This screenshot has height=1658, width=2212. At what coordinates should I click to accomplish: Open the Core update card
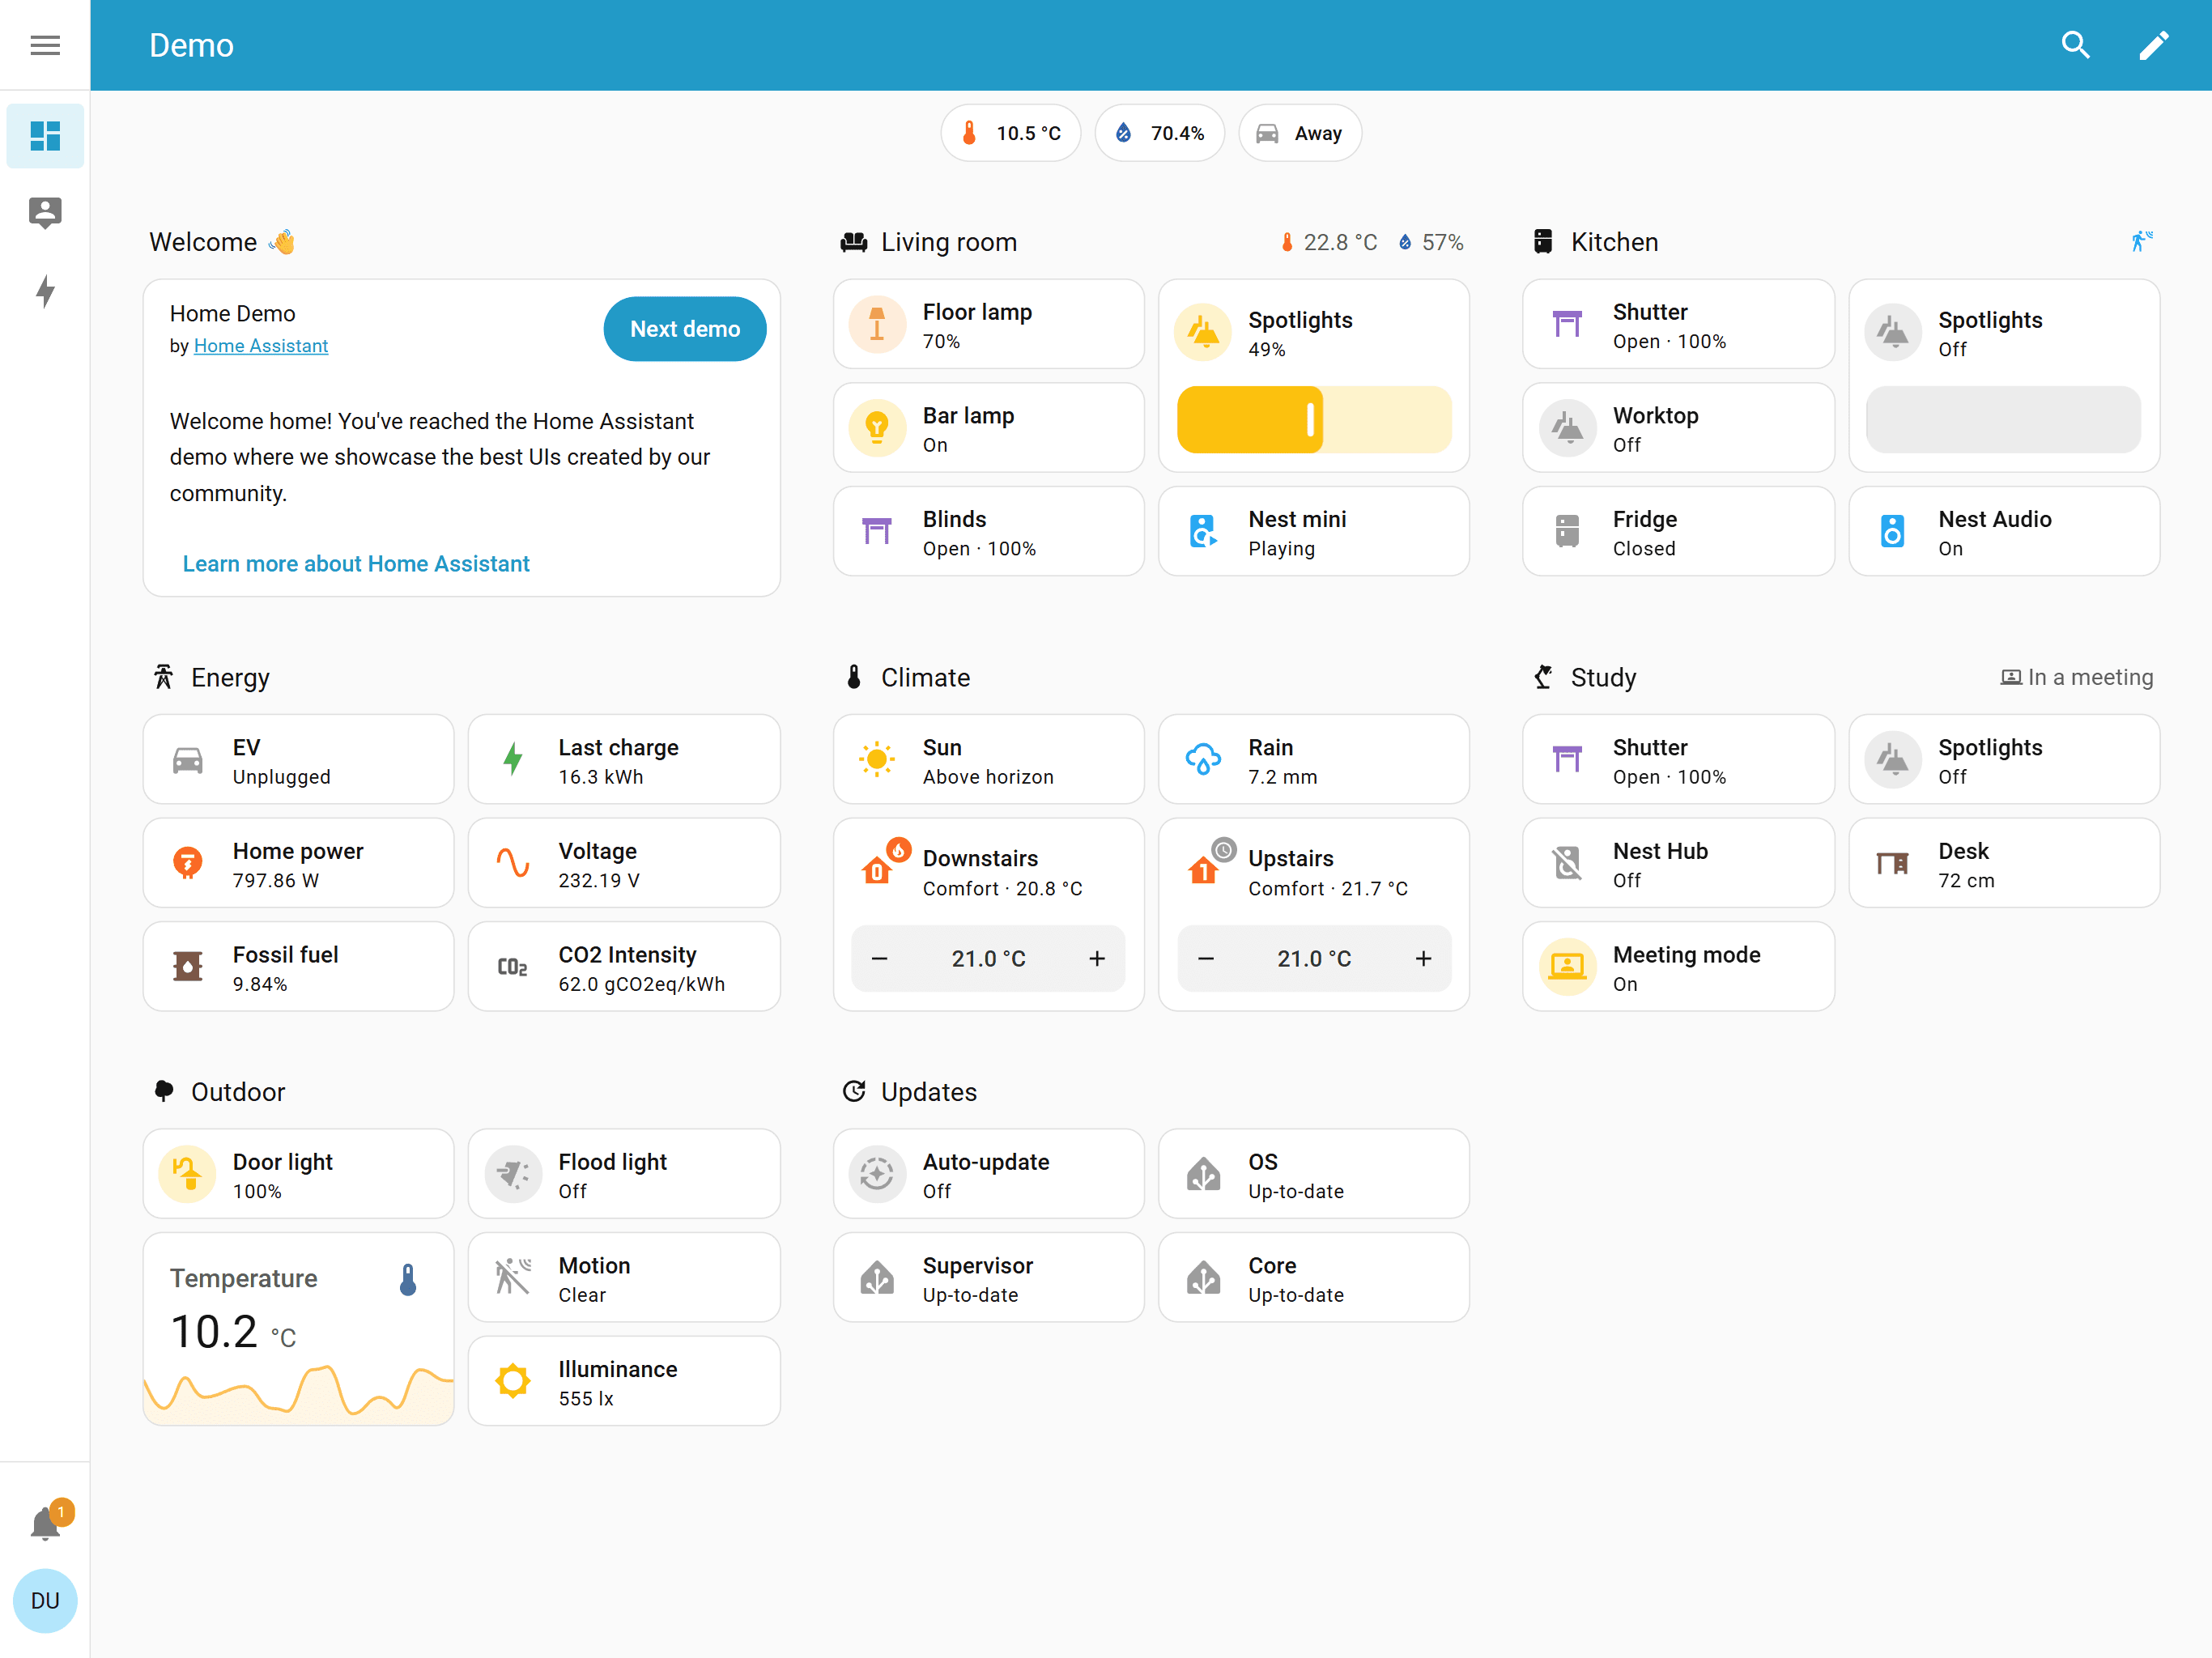1314,1277
